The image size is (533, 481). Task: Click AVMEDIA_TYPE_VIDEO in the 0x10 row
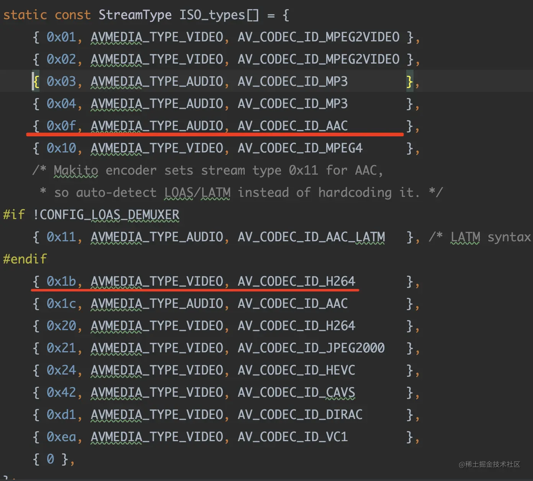coord(157,148)
